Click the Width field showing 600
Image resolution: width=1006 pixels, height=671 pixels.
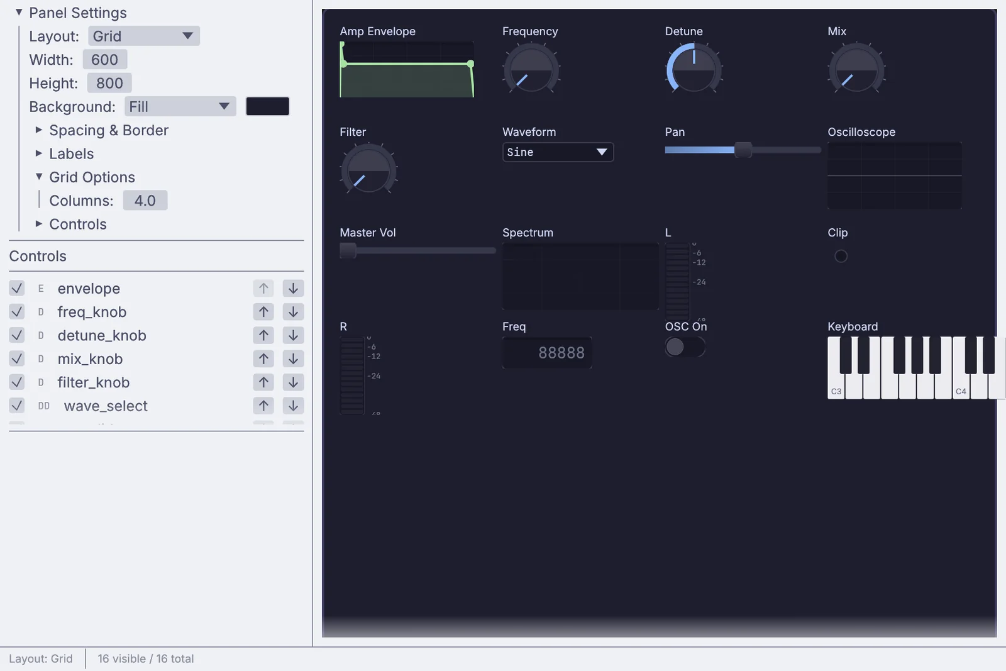105,60
